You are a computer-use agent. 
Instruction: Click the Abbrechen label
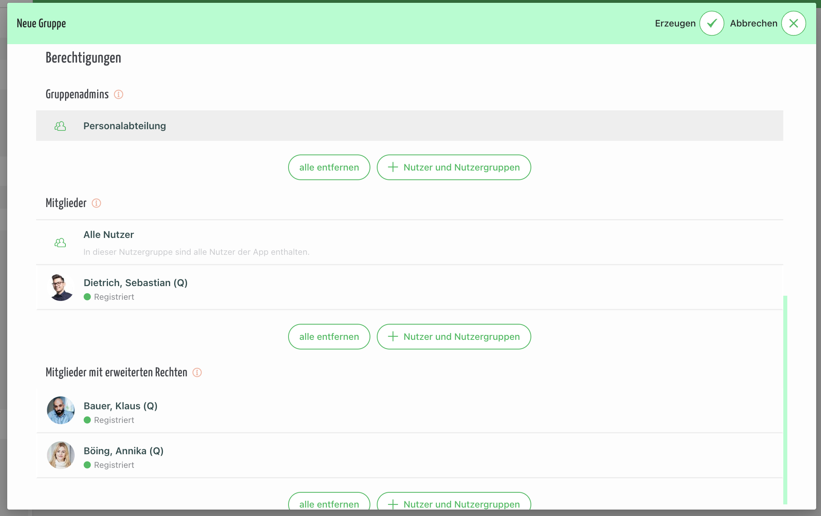tap(754, 23)
